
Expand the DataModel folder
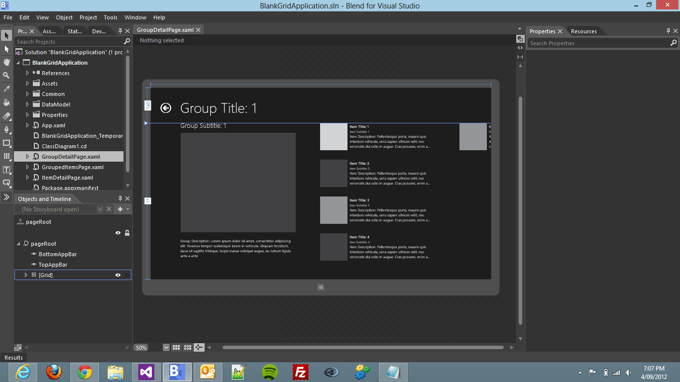pos(28,104)
